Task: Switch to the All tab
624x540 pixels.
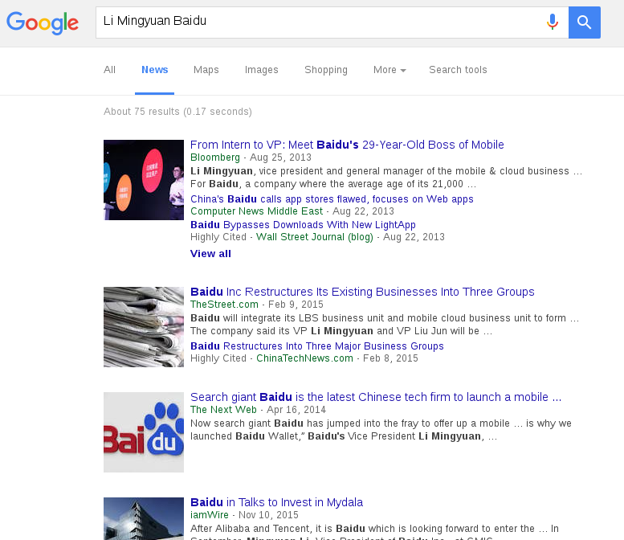Action: click(x=109, y=70)
